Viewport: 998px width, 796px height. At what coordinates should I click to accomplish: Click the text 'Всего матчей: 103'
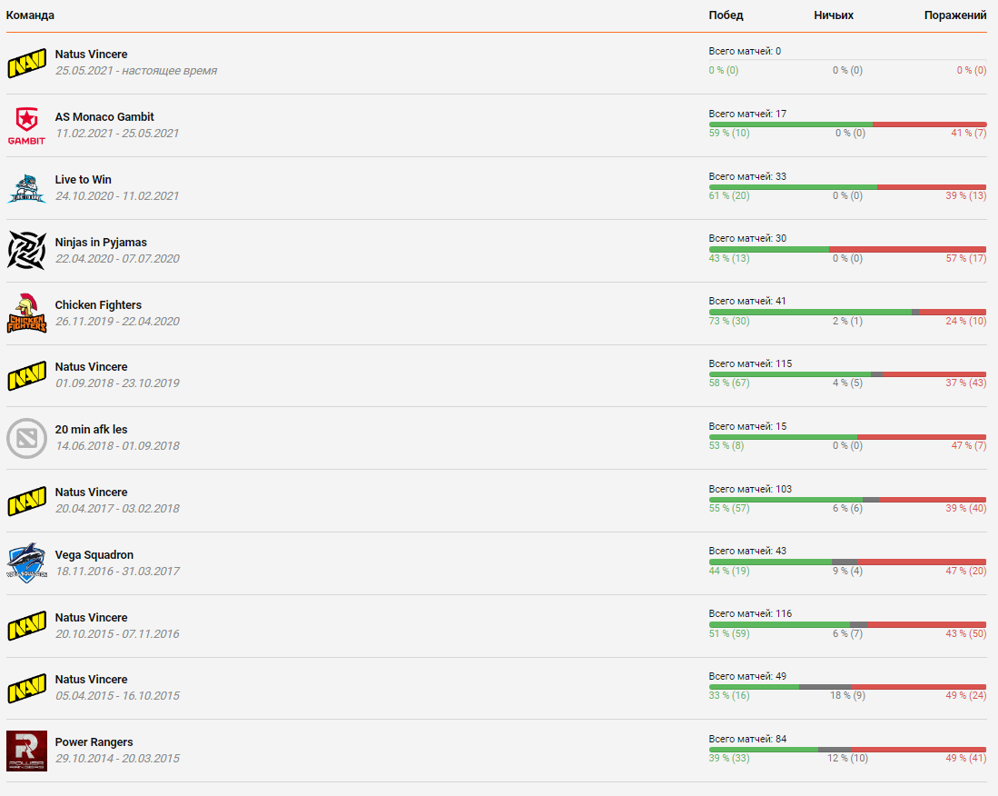click(x=750, y=489)
